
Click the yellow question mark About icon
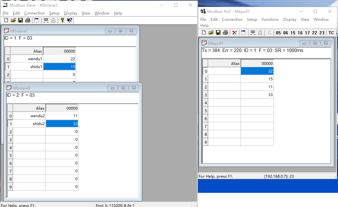click(62, 20)
